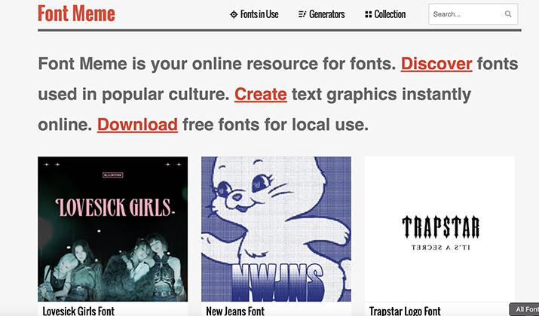Follow the Download link

pyautogui.click(x=137, y=125)
